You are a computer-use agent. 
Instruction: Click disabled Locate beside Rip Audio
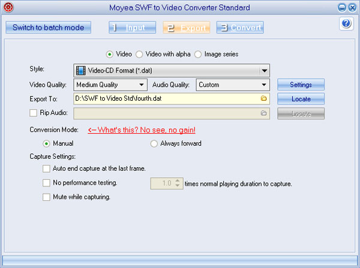(x=301, y=113)
